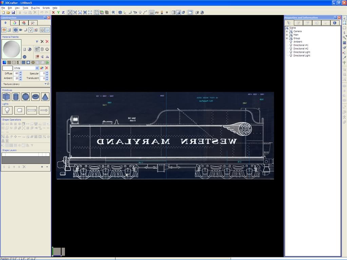Insert the spotlight light type

click(19, 110)
